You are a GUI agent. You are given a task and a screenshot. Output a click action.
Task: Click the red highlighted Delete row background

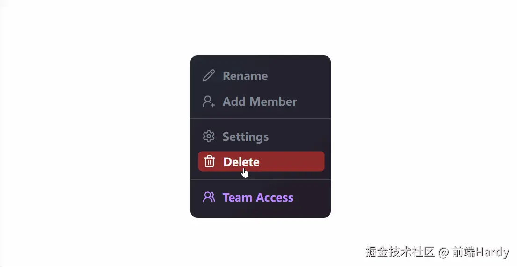tap(261, 161)
